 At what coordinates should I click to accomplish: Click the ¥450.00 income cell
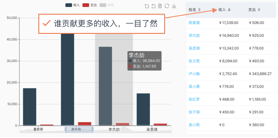(x=227, y=112)
